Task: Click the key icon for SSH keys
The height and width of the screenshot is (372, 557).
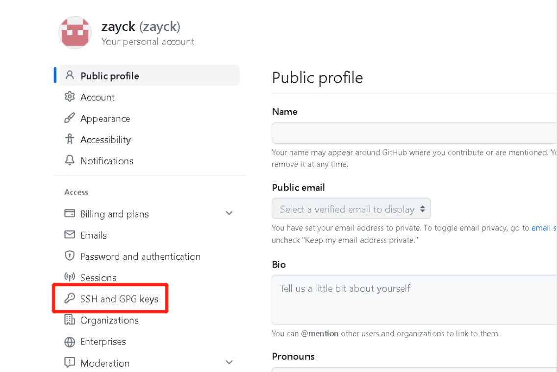Action: click(70, 298)
